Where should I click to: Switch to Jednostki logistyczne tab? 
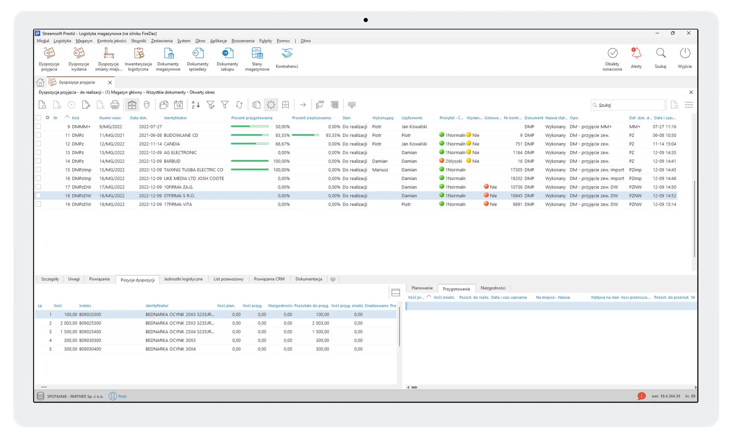(183, 279)
